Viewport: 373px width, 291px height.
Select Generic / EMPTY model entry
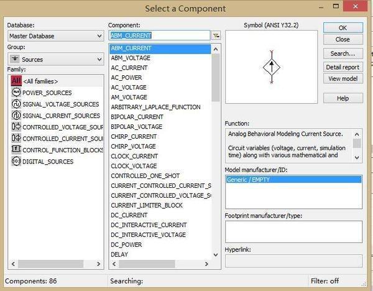pos(293,180)
